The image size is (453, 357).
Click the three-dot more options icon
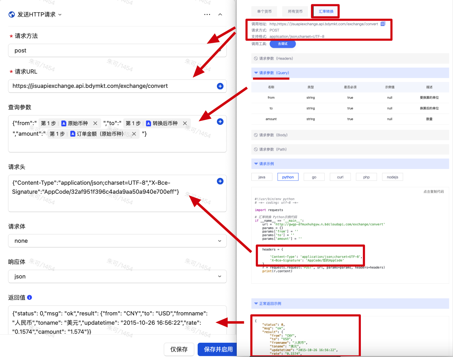207,15
